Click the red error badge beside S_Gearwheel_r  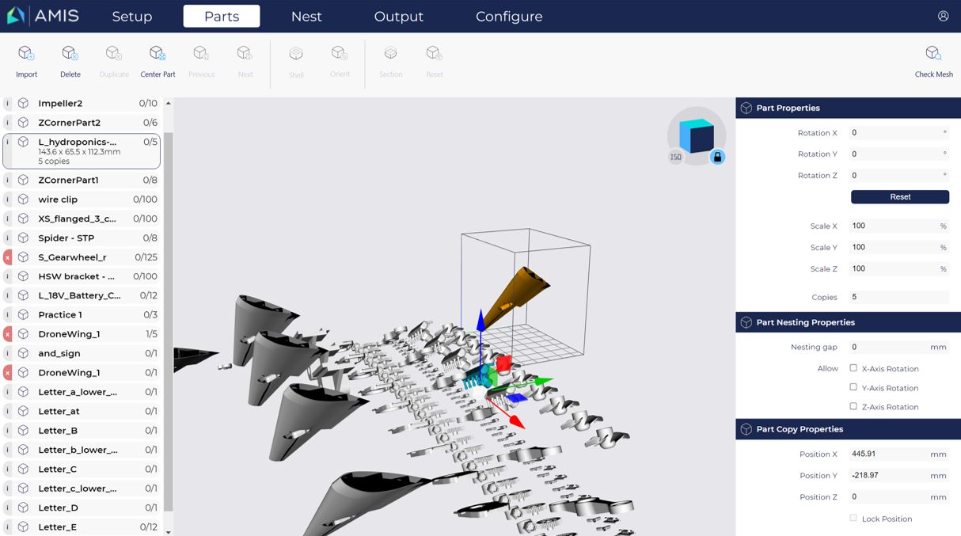(x=8, y=257)
